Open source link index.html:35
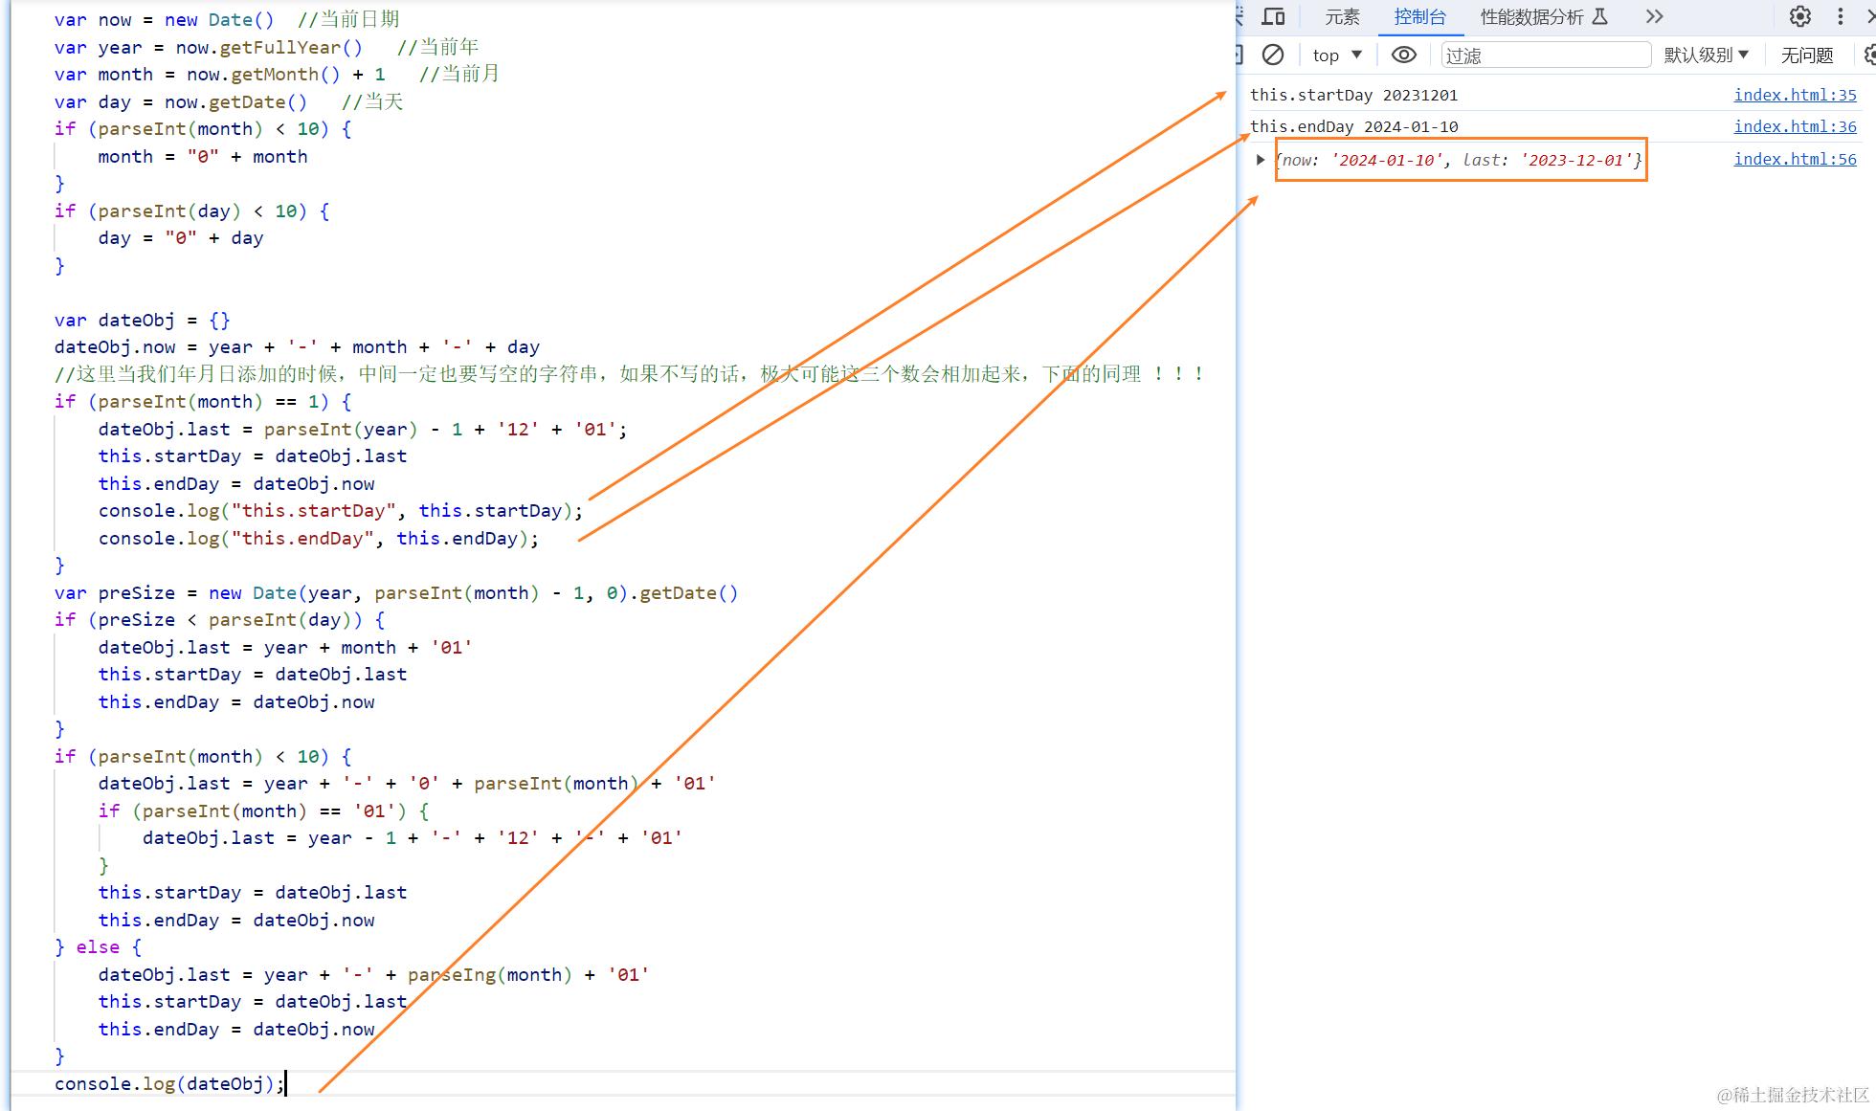Screen dimensions: 1876x1111 pyautogui.click(x=1795, y=95)
